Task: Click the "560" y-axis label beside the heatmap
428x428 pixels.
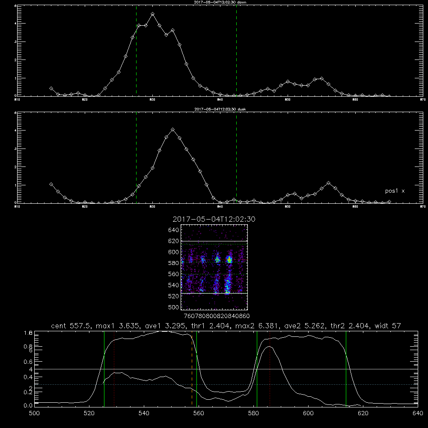Action: (x=174, y=274)
